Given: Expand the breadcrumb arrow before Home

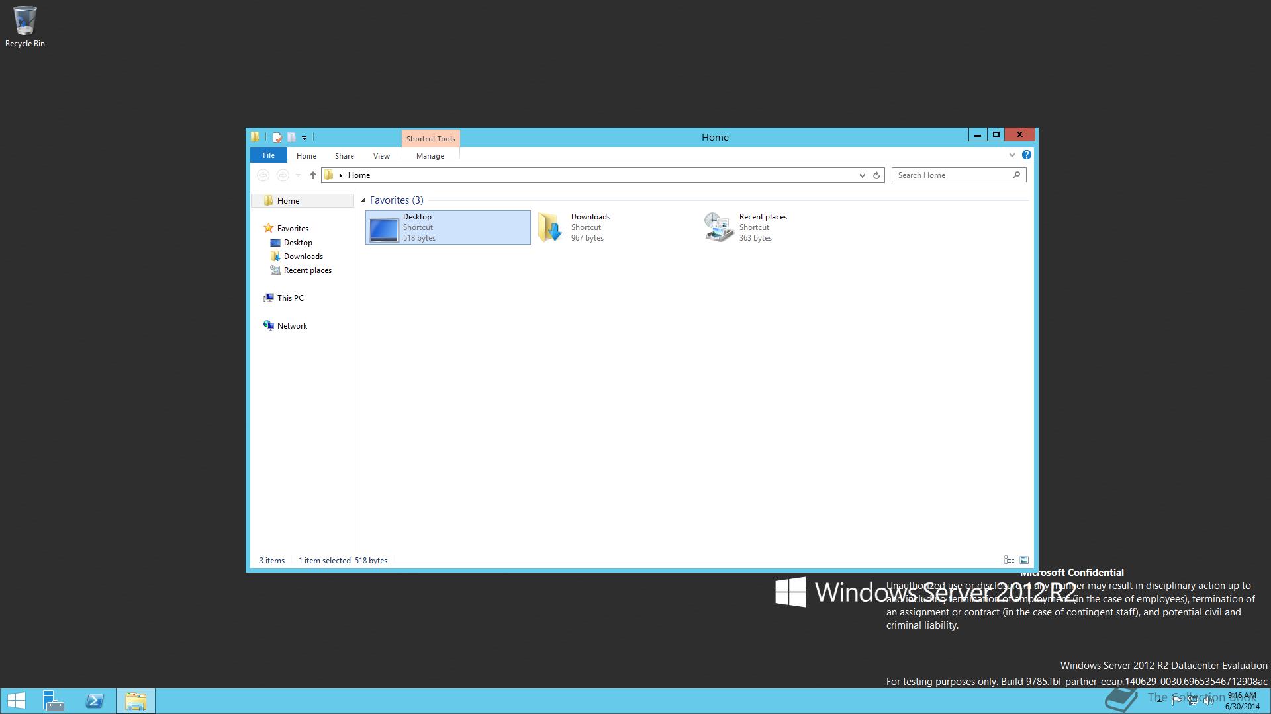Looking at the screenshot, I should tap(340, 175).
